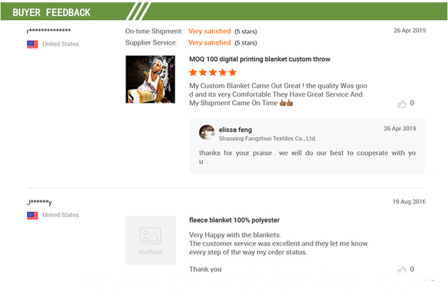Click Supplier Service 'Very satisfied' rating

(x=210, y=42)
